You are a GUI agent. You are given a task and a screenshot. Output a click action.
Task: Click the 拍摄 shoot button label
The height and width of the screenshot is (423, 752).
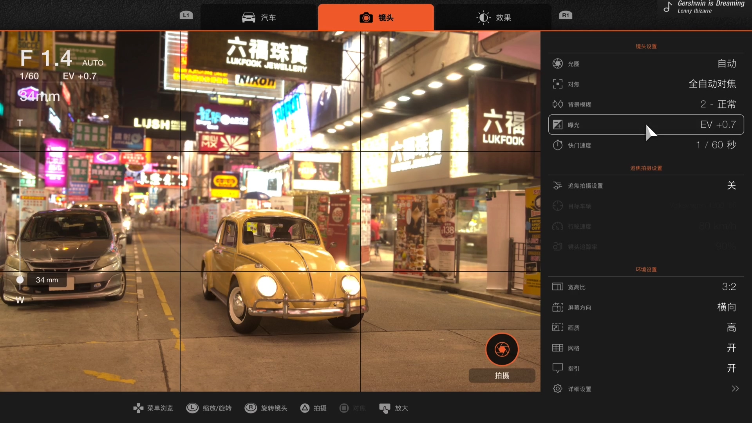[x=502, y=376]
